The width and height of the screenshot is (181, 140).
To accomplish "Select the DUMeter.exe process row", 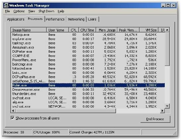I will pyautogui.click(x=88, y=52).
